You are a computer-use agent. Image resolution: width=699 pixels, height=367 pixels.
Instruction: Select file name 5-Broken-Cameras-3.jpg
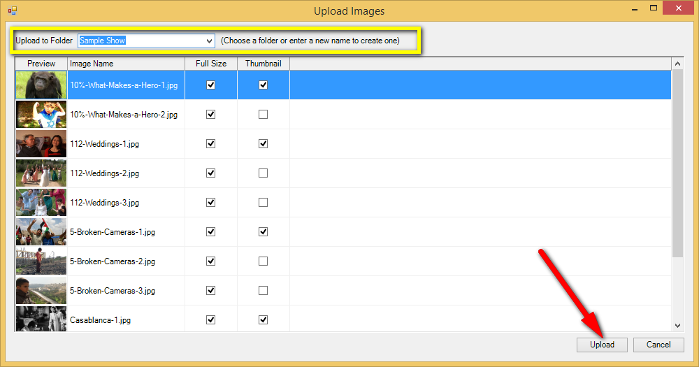113,292
